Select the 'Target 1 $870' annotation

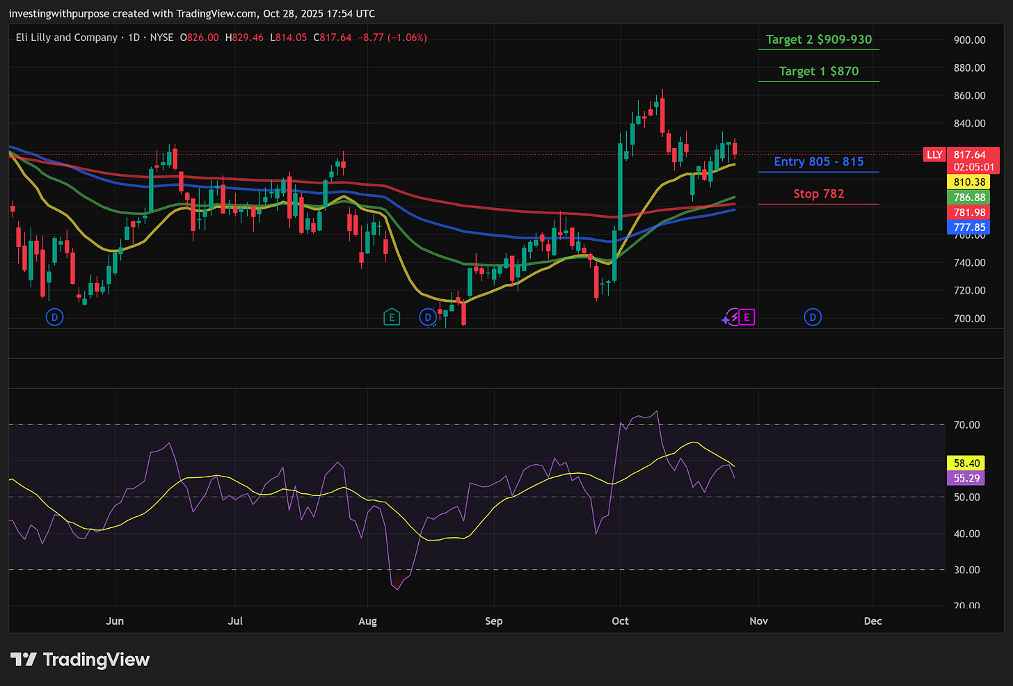[x=819, y=71]
